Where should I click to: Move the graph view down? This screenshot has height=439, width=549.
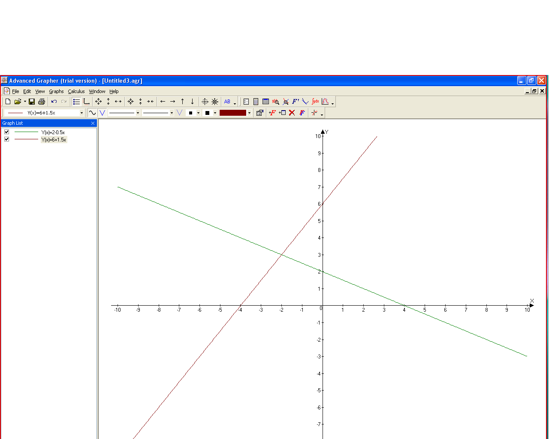192,102
